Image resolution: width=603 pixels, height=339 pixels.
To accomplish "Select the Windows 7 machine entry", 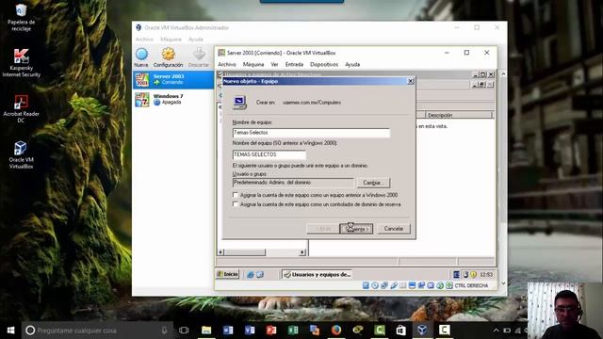I will (173, 99).
